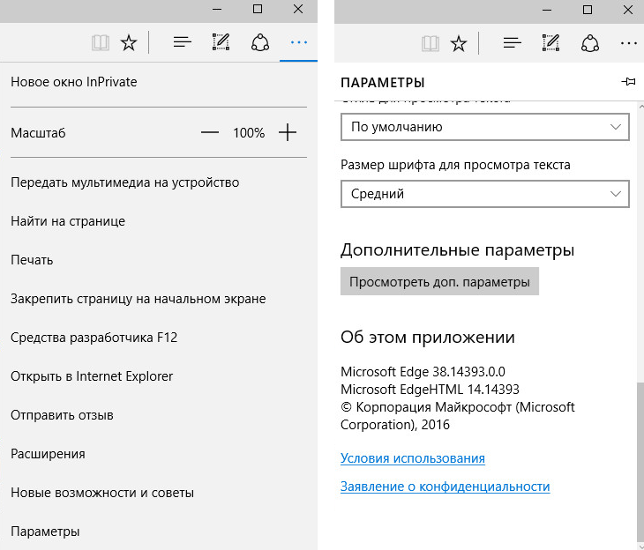The width and height of the screenshot is (644, 550).
Task: Expand the По умолчанию dropdown
Action: point(484,127)
